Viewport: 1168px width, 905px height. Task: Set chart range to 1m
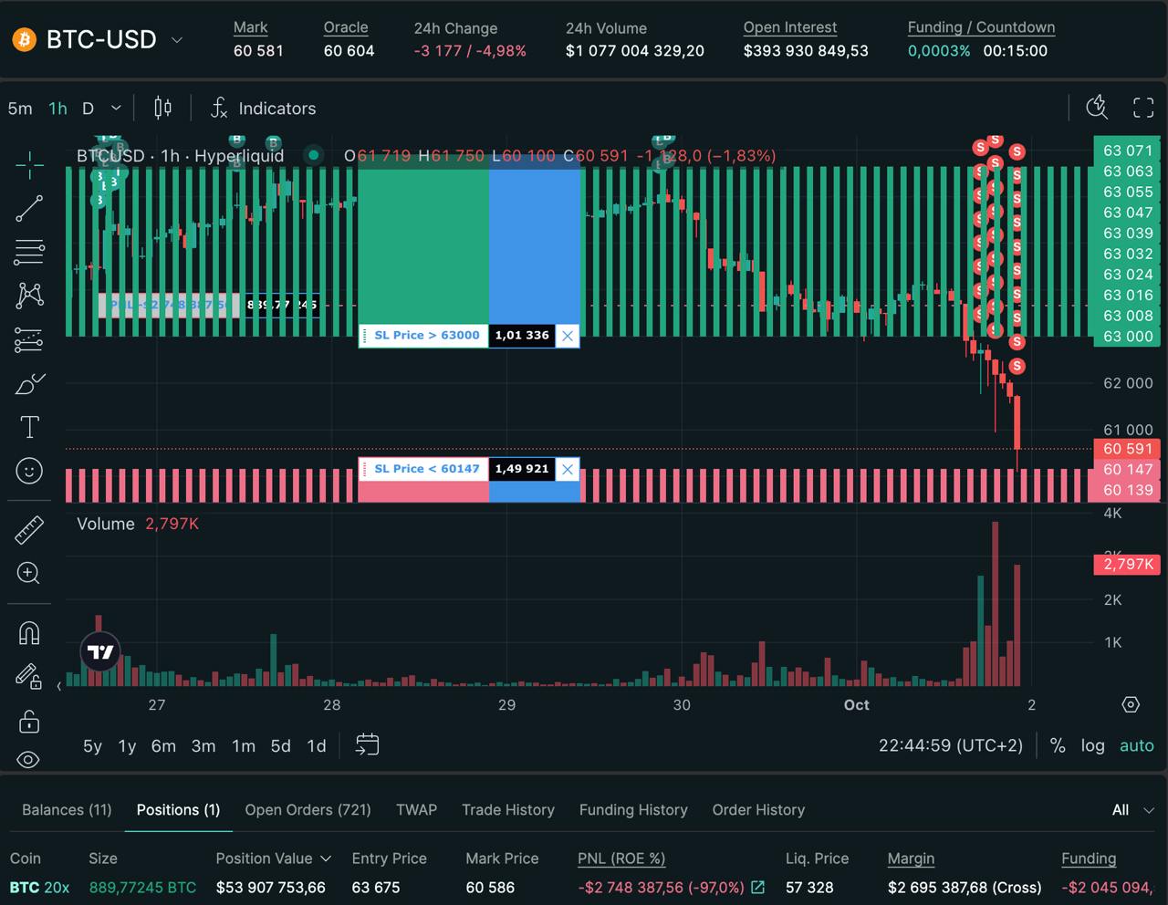(x=244, y=746)
